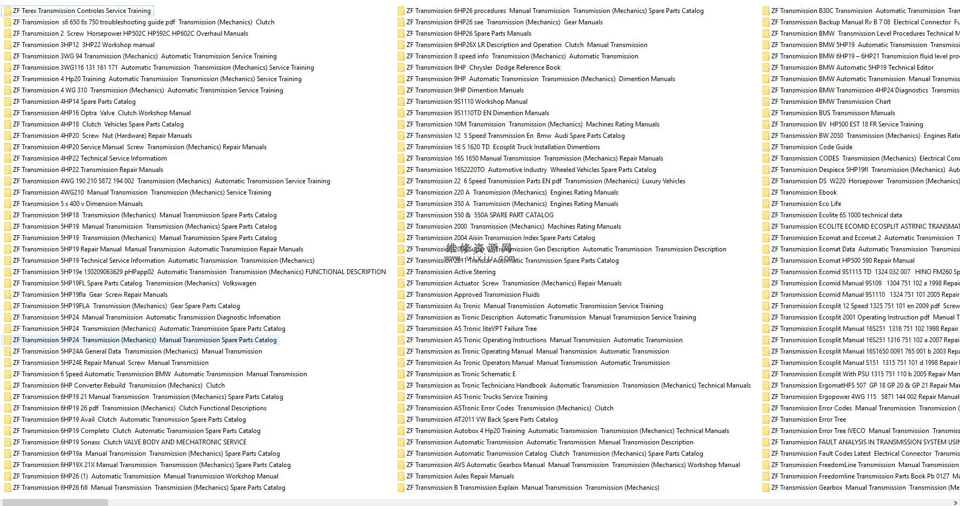Click the scroll right arrow

(x=955, y=502)
